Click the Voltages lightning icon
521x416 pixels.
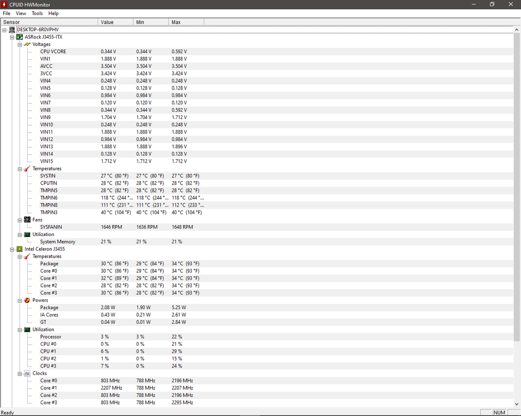tap(27, 44)
